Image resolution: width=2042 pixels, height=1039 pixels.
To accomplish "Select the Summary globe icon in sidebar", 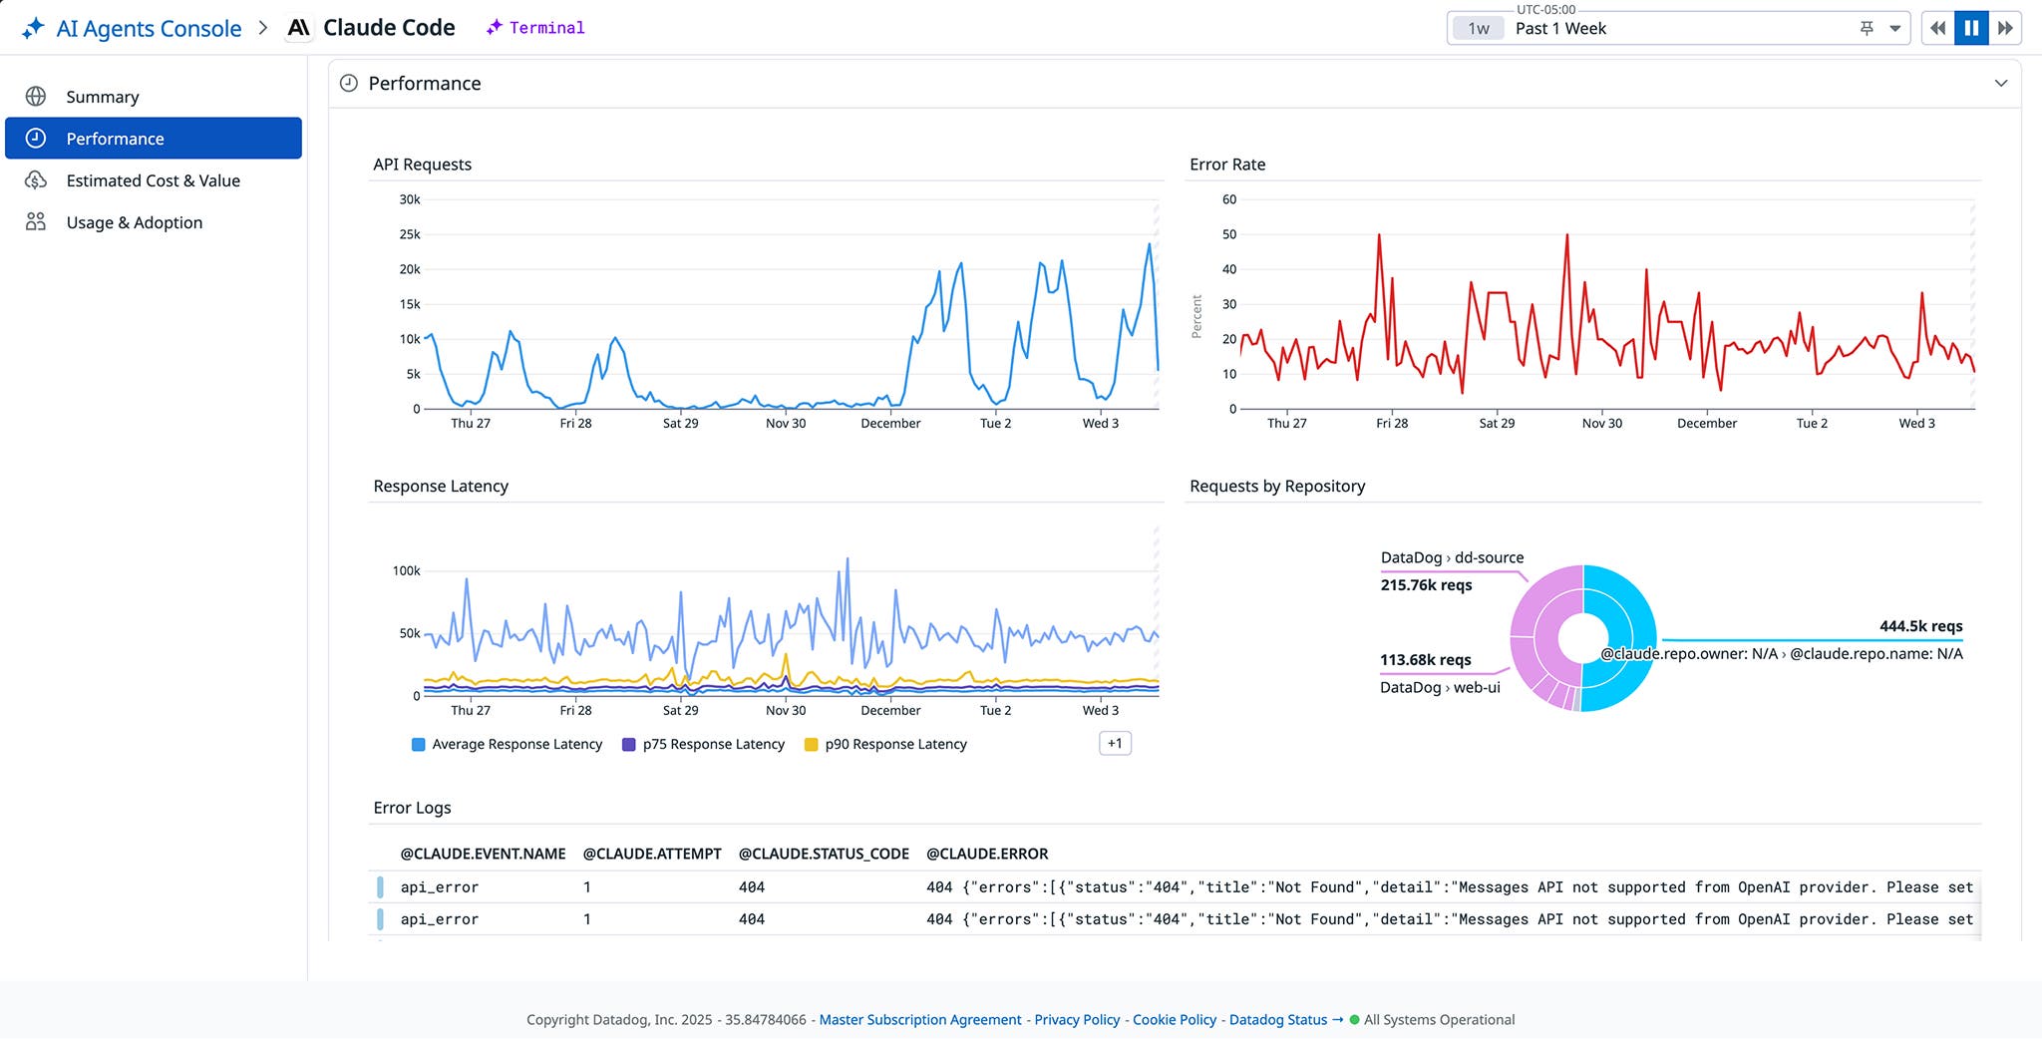I will (37, 96).
